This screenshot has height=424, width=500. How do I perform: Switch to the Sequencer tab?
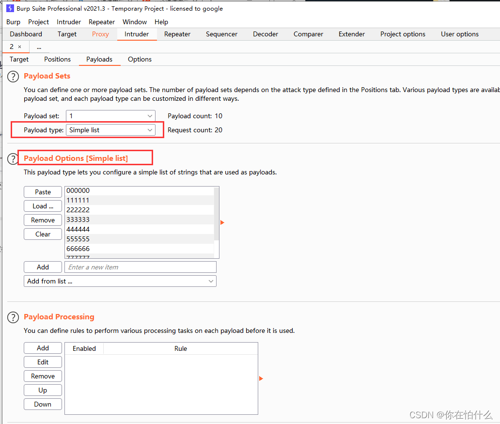coord(221,34)
